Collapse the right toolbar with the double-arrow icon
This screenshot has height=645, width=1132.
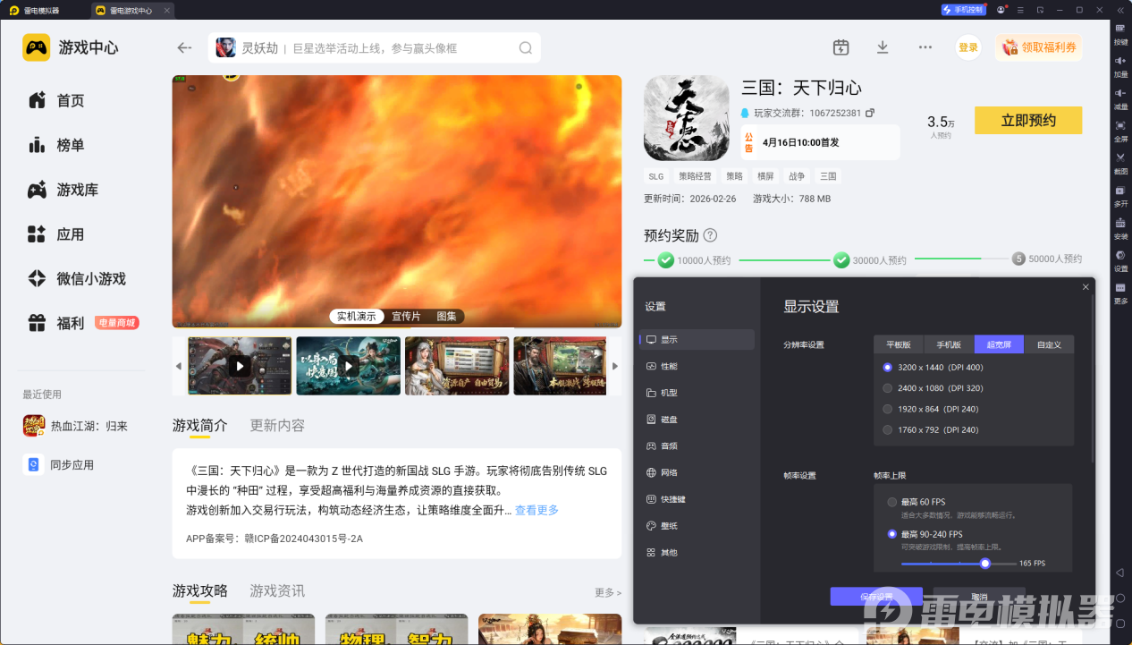[x=1120, y=10]
